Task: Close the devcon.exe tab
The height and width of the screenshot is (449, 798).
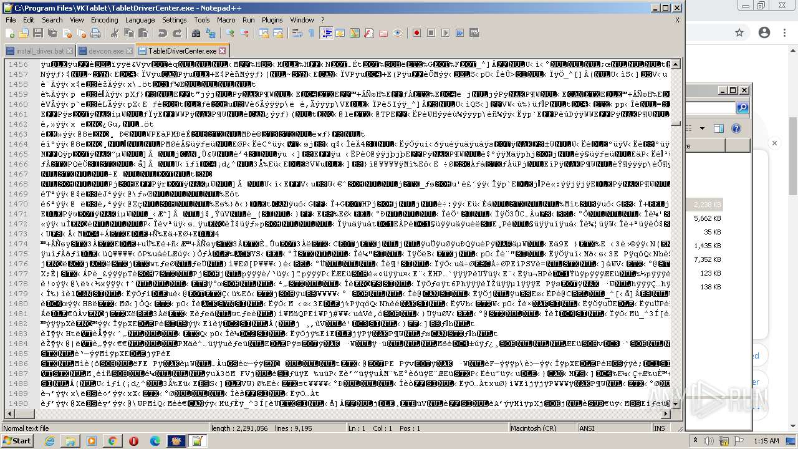Action: [x=129, y=51]
